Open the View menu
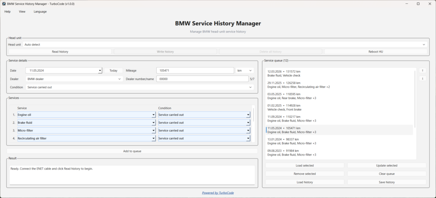 coord(22,11)
